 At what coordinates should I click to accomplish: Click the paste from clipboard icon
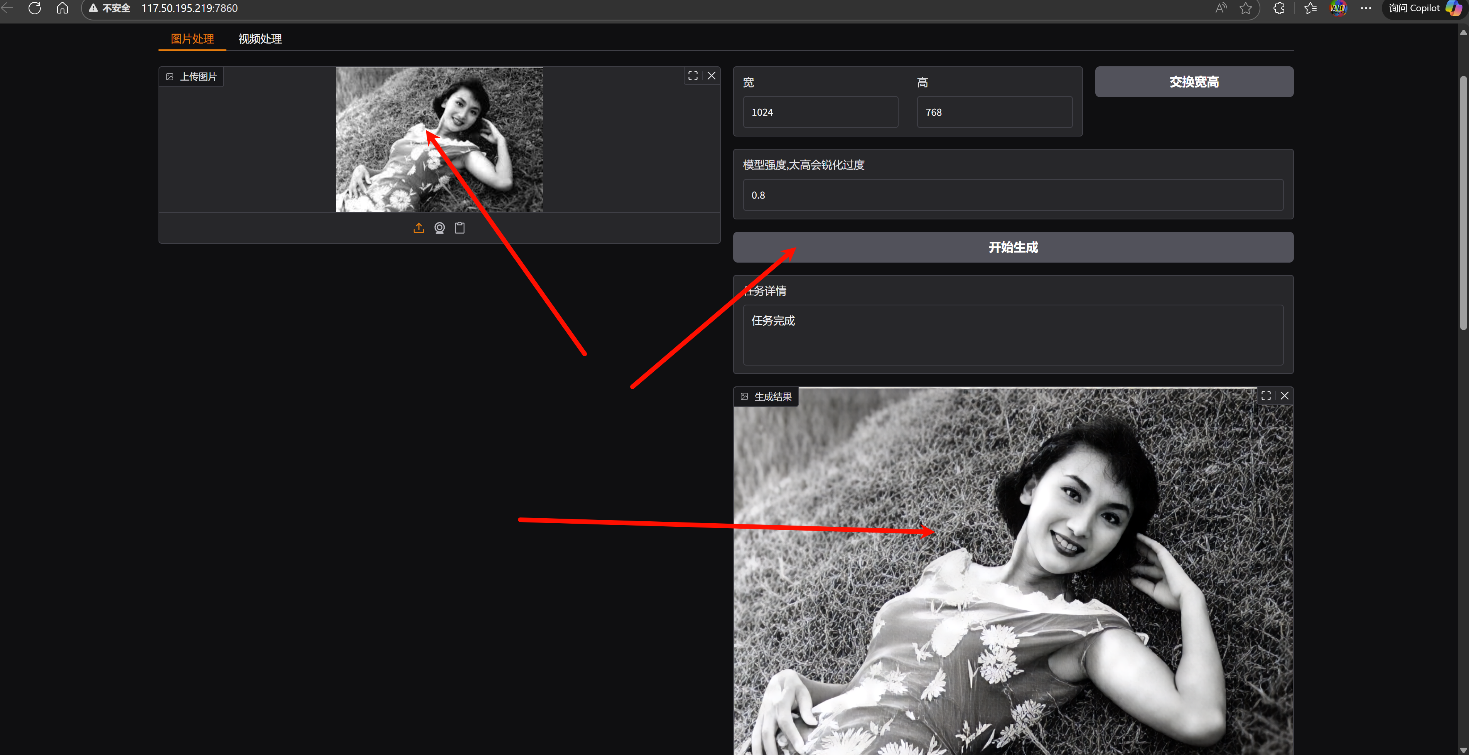point(460,228)
